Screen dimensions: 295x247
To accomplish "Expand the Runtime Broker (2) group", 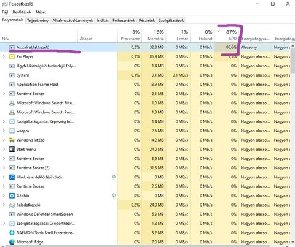I will (x=4, y=168).
